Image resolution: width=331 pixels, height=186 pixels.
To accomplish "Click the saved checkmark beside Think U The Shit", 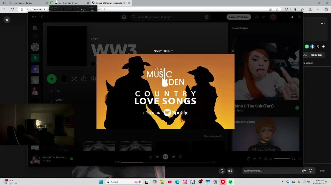I will point(297,108).
